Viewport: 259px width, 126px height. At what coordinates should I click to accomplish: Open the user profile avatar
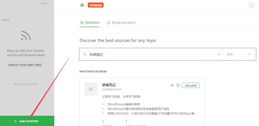tap(251, 5)
